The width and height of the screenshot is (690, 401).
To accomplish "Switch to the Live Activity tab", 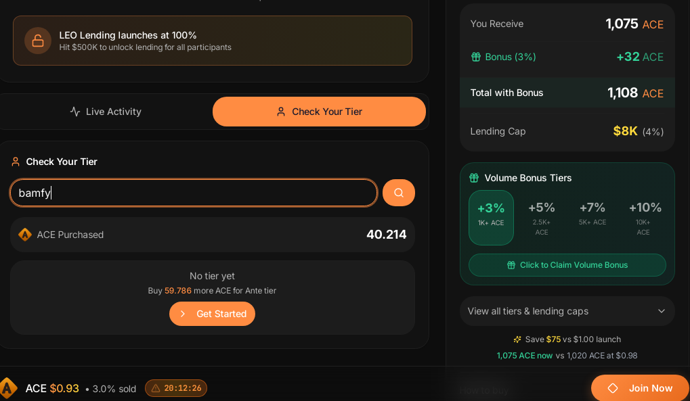I will (x=106, y=112).
